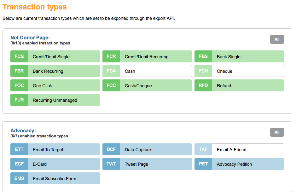Select the TWT Tweet Page badge
The image size is (296, 196).
[x=111, y=164]
